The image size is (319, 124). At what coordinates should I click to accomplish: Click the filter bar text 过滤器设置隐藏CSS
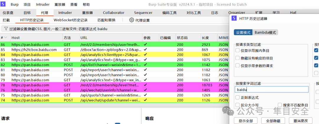[25, 29]
